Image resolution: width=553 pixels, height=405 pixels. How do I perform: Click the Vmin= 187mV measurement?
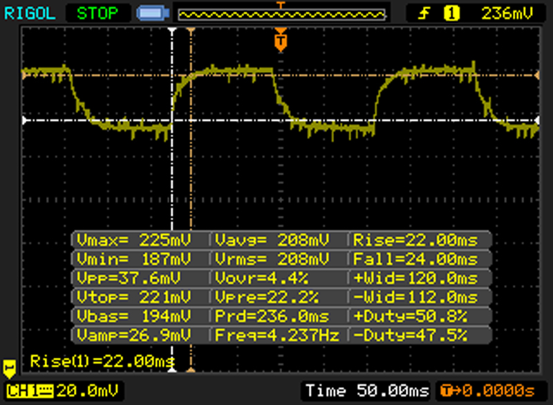click(133, 260)
